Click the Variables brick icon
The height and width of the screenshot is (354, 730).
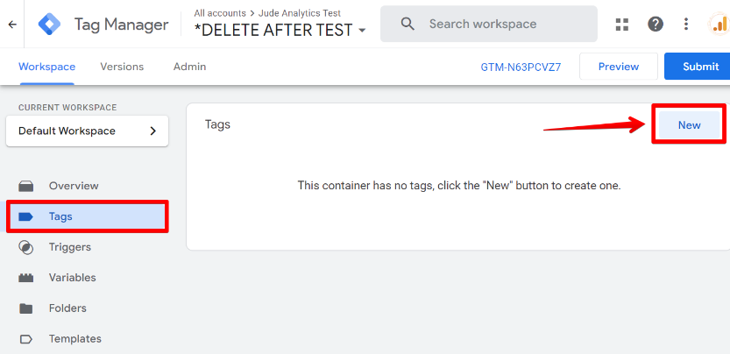(26, 278)
